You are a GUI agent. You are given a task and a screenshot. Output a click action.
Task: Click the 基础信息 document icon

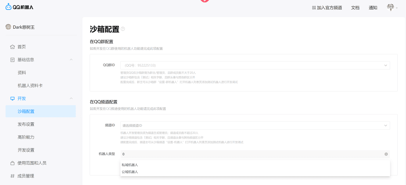tap(12, 60)
